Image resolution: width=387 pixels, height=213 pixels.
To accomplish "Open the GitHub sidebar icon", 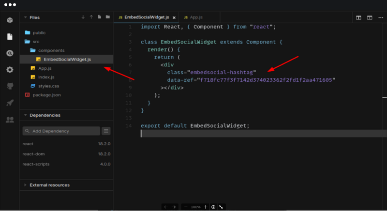I will pos(10,86).
